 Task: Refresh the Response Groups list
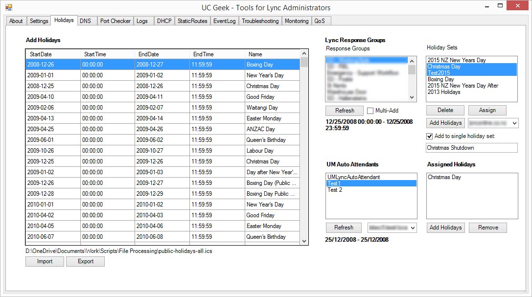345,111
